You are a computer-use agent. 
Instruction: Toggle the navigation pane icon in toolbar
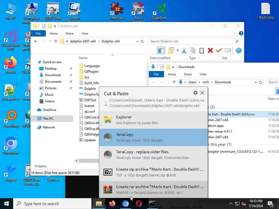[161, 51]
